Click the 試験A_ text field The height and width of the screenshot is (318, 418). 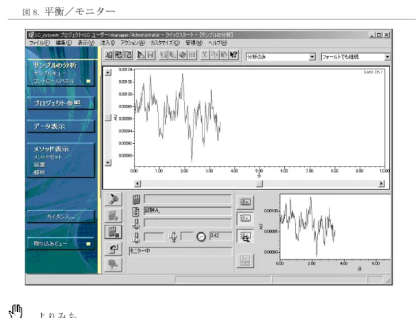click(x=187, y=211)
